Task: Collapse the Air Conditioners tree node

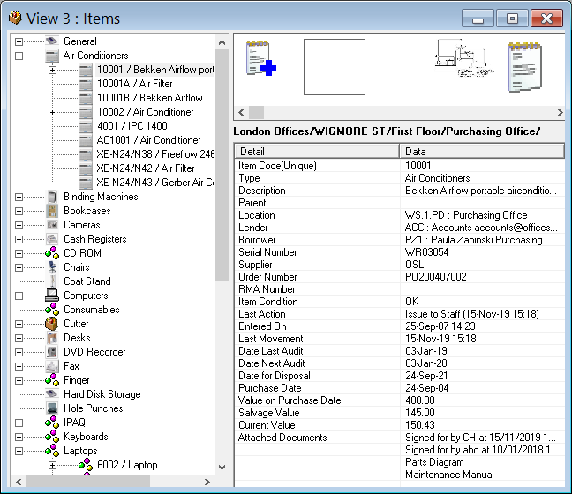Action: click(x=19, y=56)
